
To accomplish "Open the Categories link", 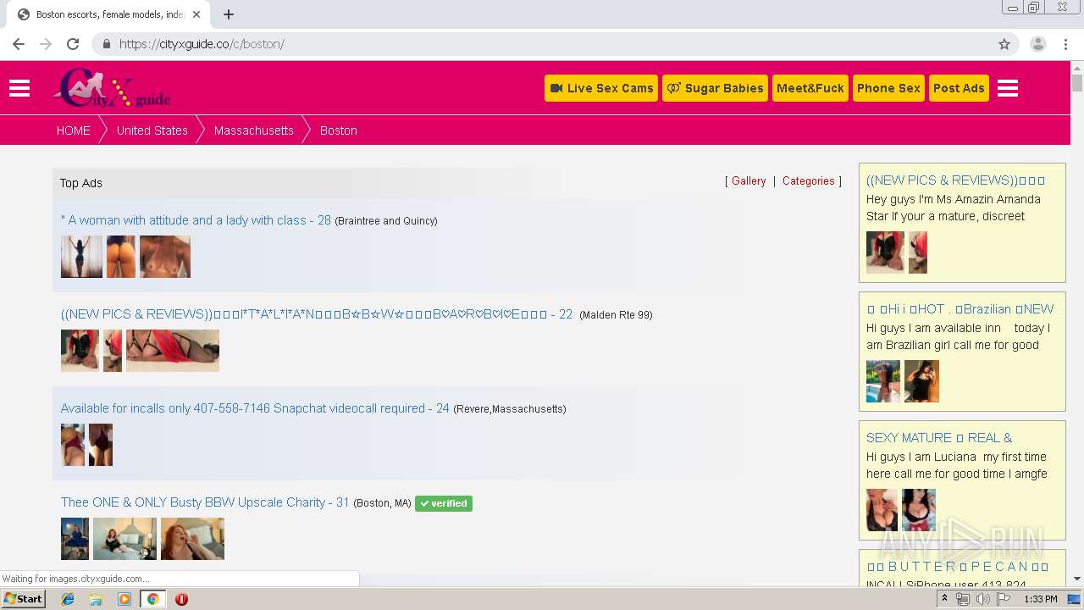I will (x=809, y=181).
